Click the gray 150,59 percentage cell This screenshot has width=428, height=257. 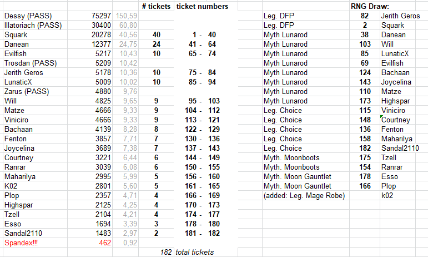125,16
